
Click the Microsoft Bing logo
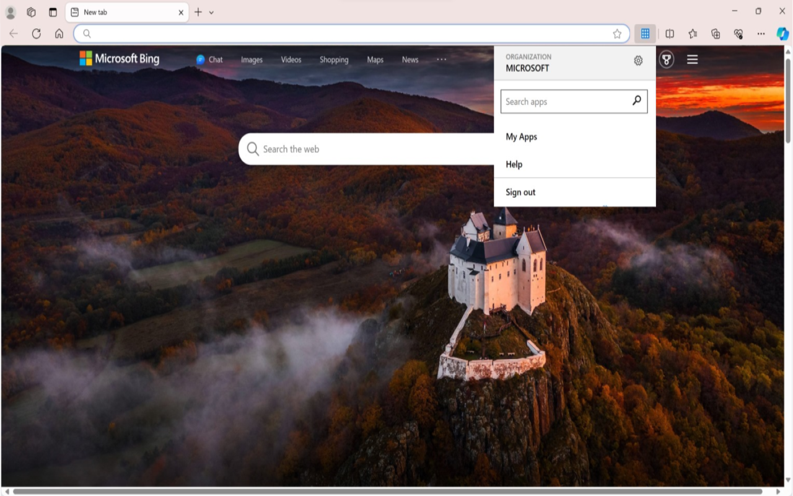click(x=120, y=58)
